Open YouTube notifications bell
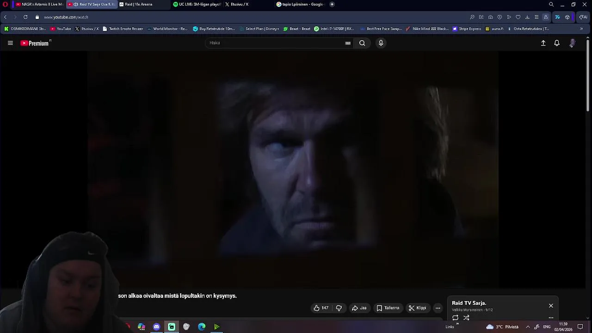 coord(557,43)
